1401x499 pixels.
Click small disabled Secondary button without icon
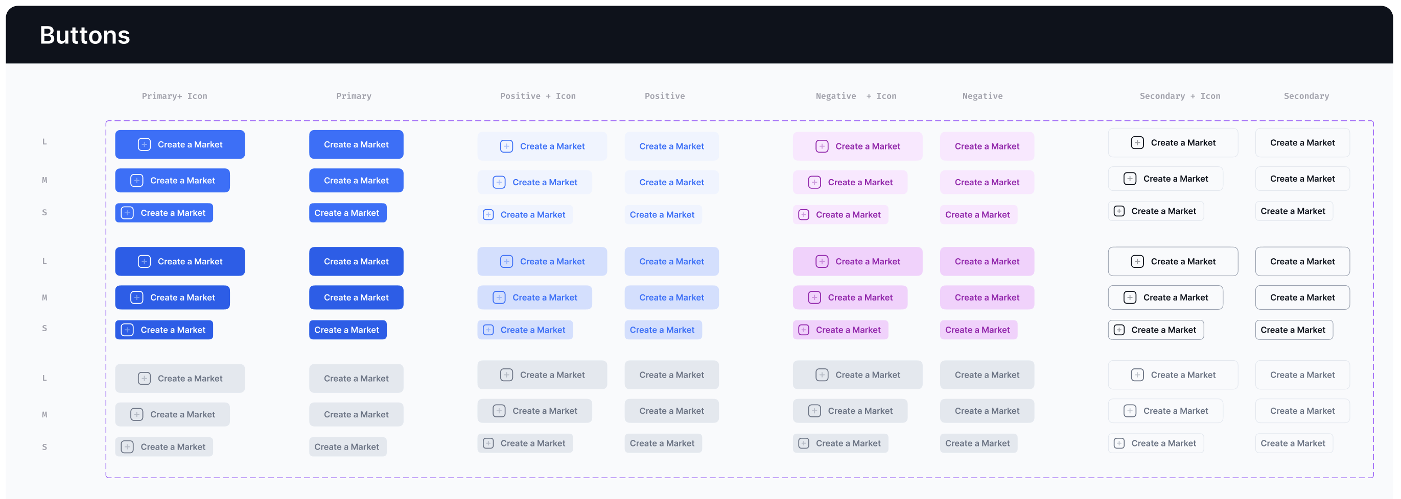pyautogui.click(x=1294, y=443)
